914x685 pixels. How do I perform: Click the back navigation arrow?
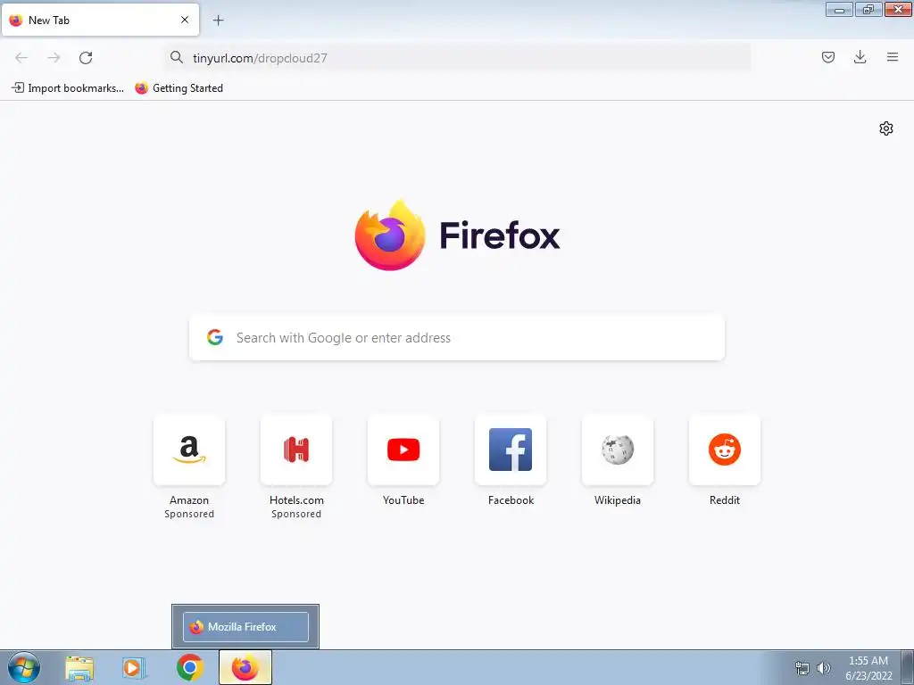pos(21,57)
